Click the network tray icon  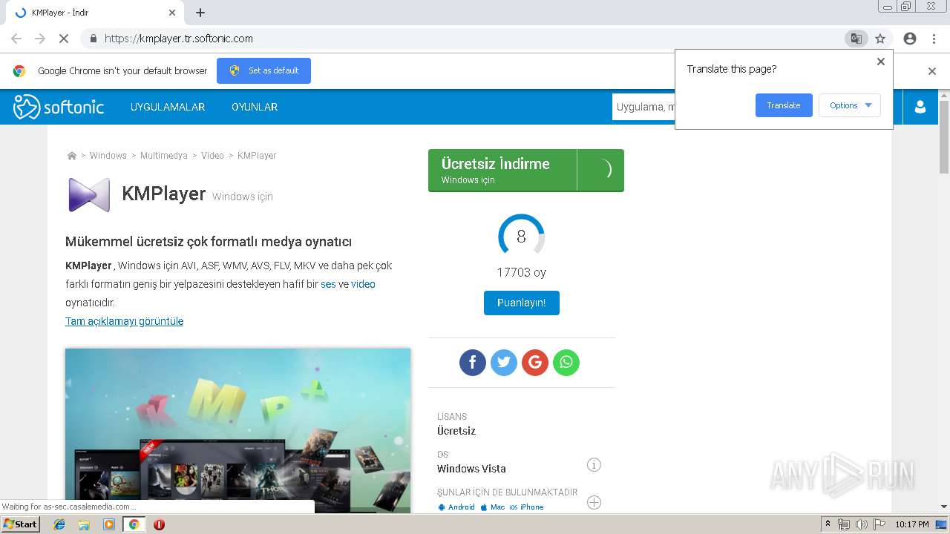(844, 524)
